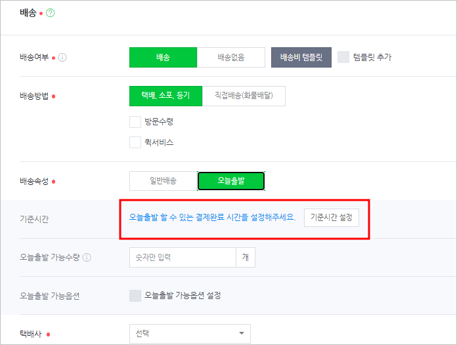Click the info icon beside 배송여부

point(62,57)
